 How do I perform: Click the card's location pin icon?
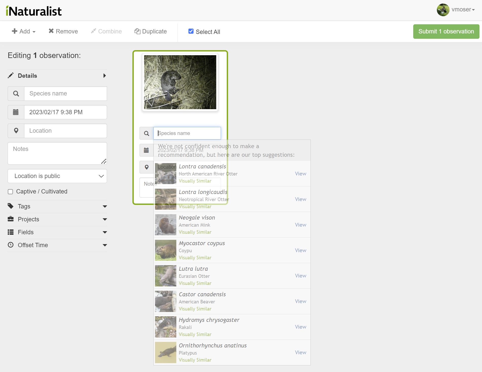pyautogui.click(x=147, y=167)
